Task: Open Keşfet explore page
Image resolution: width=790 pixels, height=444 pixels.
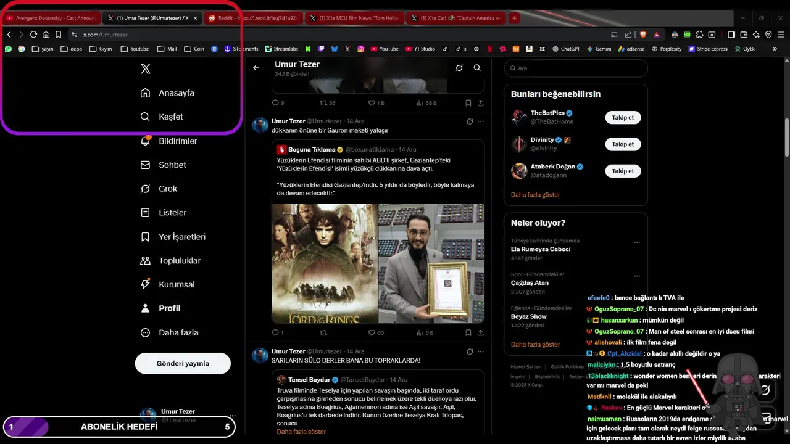Action: [x=162, y=117]
